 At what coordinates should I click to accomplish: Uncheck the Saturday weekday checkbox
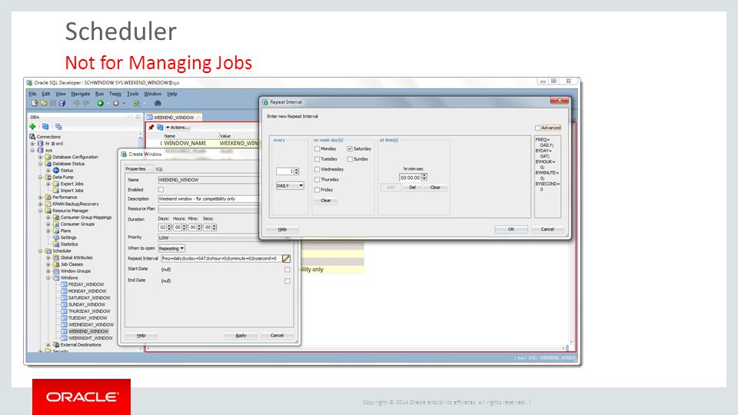click(x=350, y=148)
